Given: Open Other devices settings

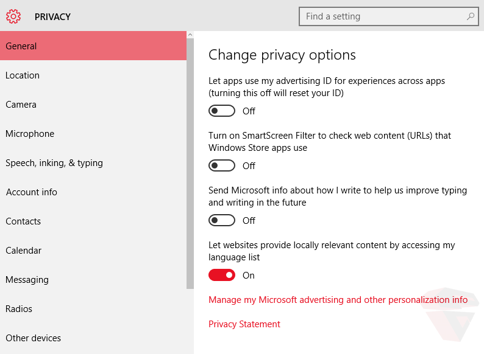Looking at the screenshot, I should (93, 338).
